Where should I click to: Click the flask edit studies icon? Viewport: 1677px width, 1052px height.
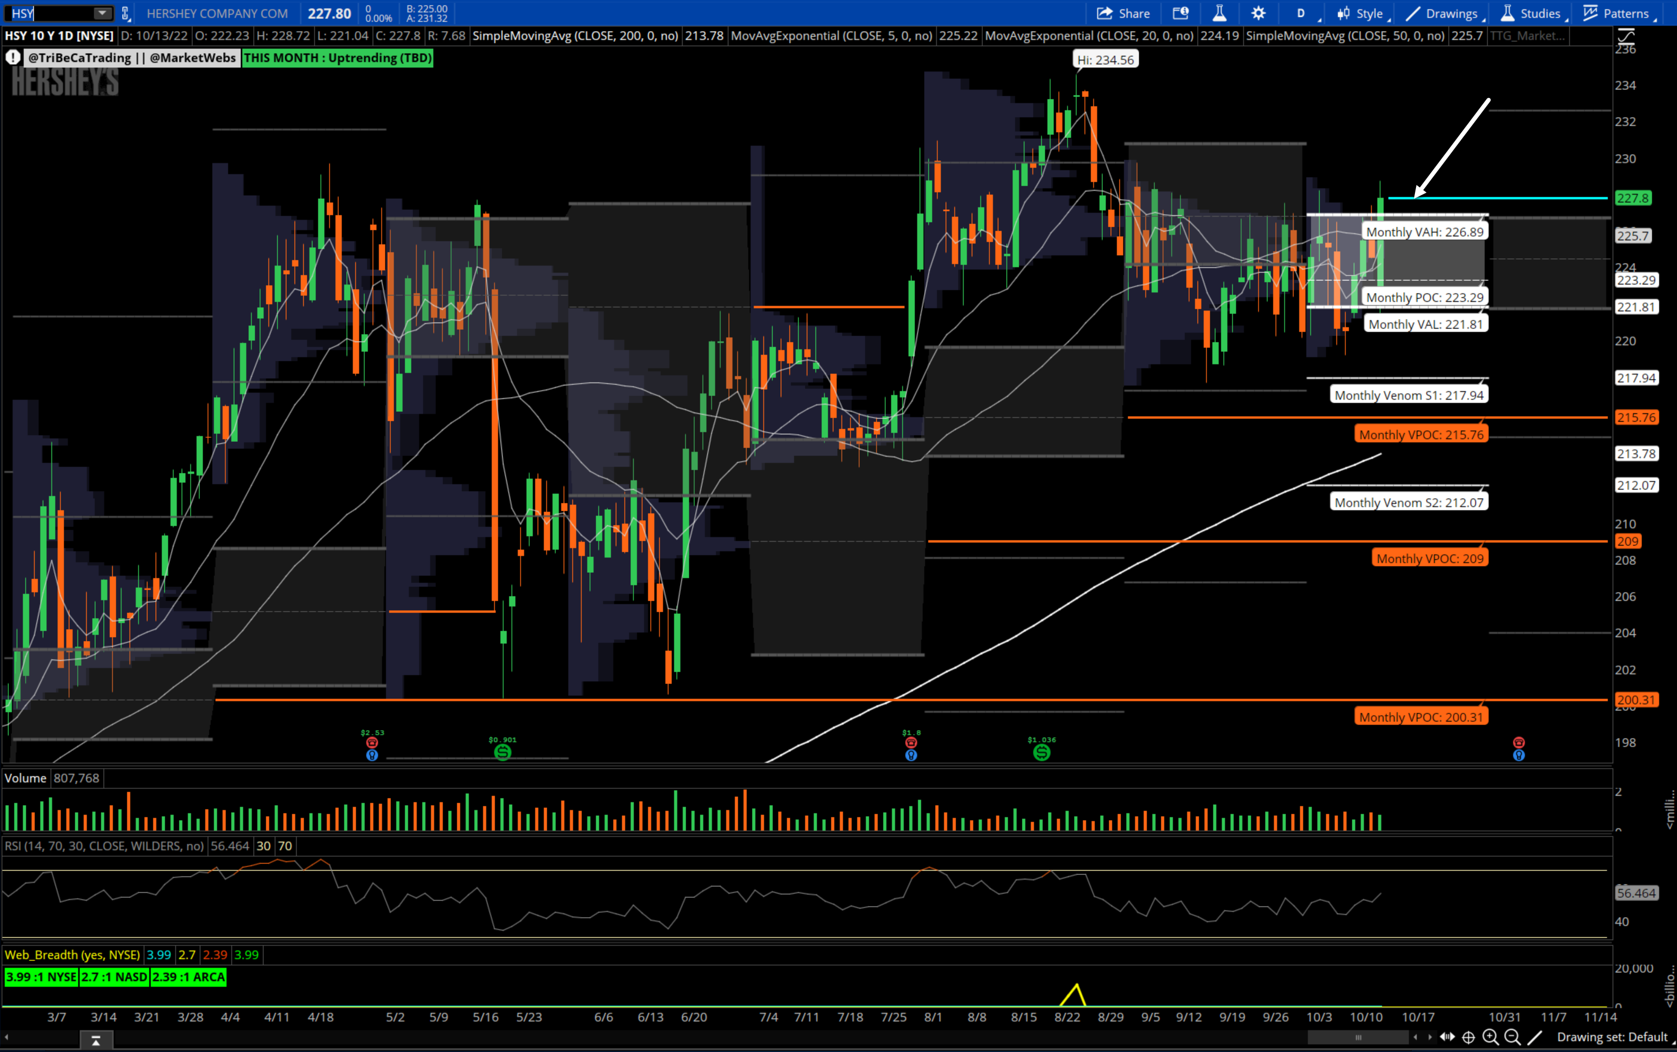1219,13
